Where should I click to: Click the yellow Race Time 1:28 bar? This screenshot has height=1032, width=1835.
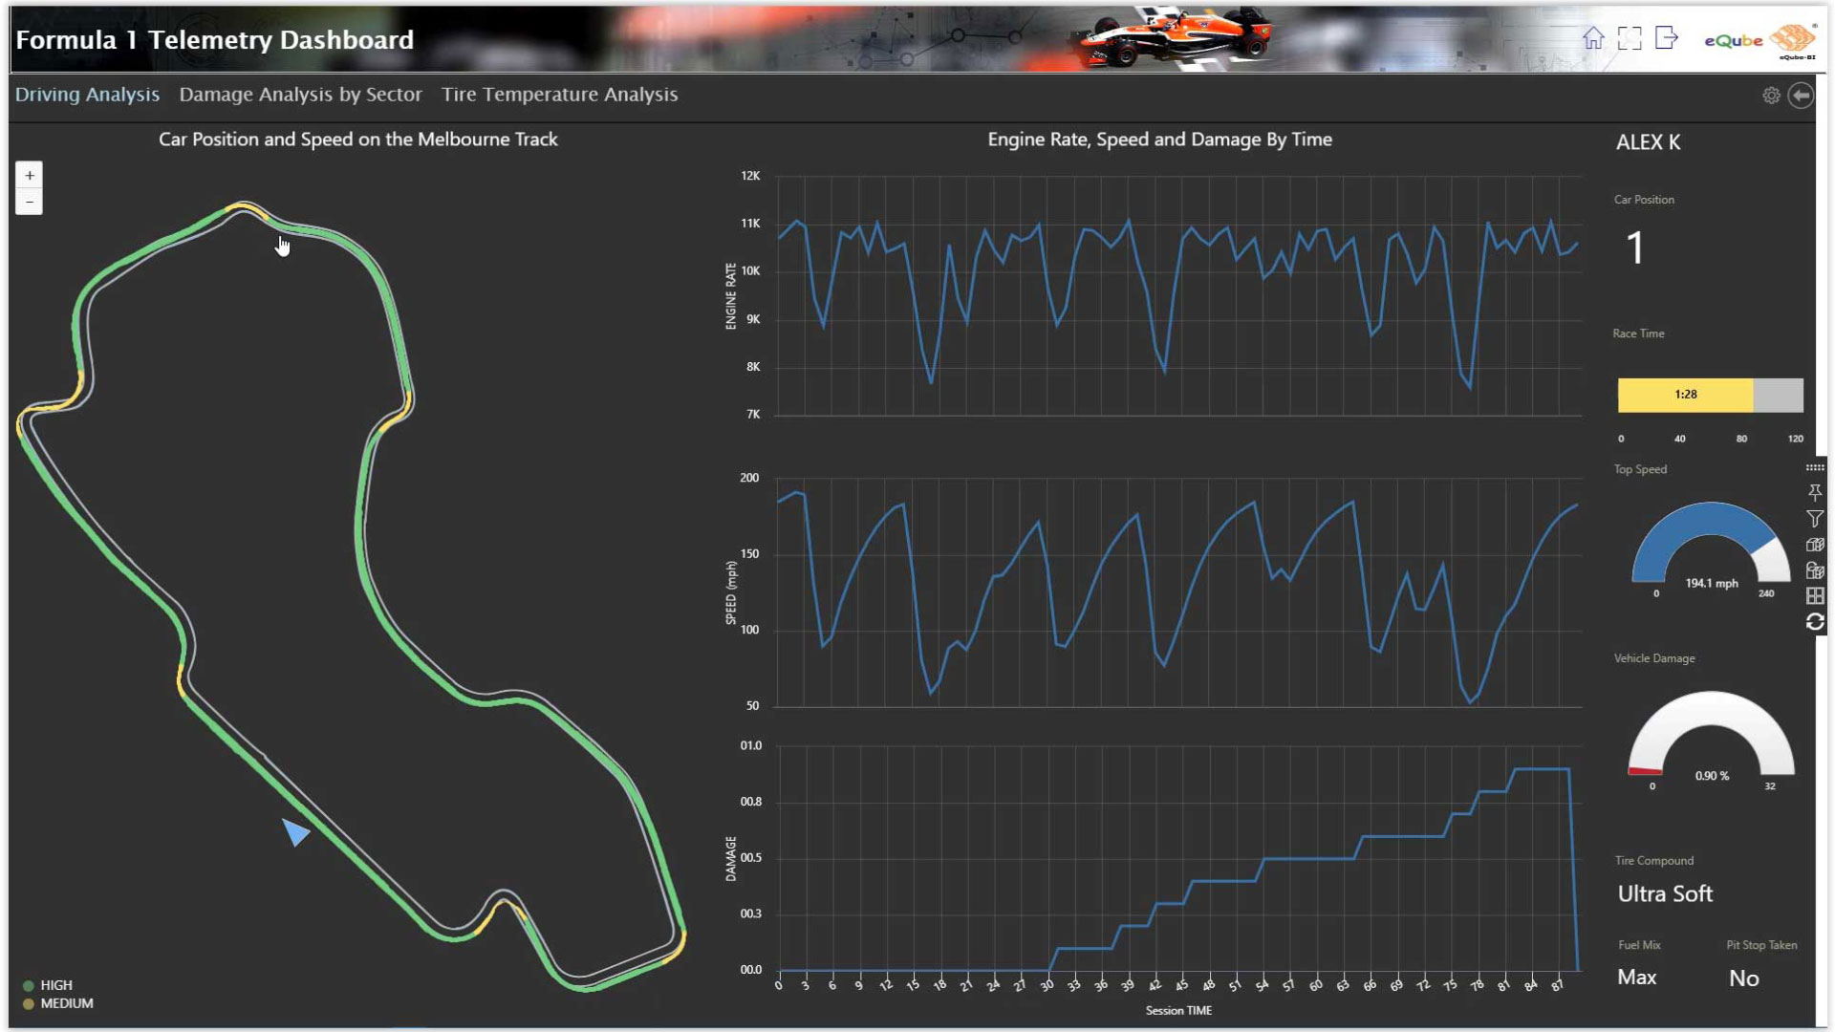pyautogui.click(x=1685, y=395)
